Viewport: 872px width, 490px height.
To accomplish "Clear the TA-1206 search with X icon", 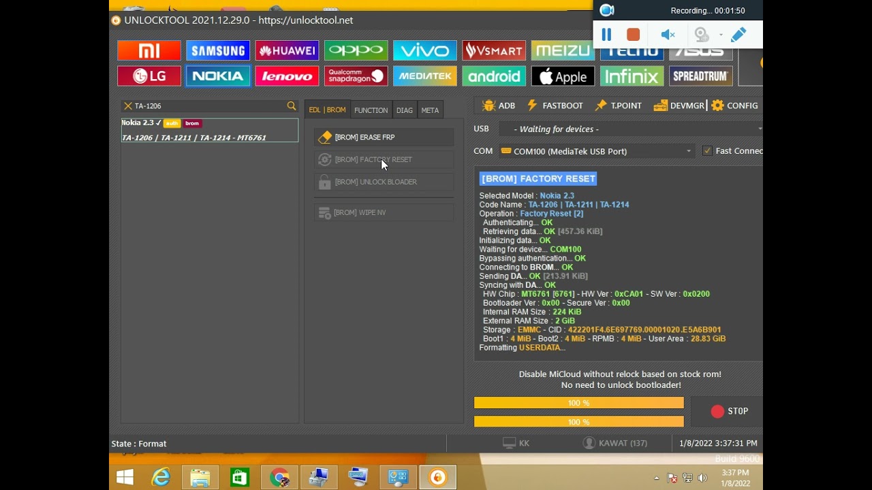I will pyautogui.click(x=127, y=106).
